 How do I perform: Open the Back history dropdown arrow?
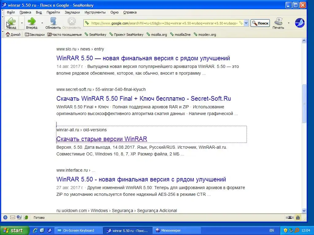point(22,23)
